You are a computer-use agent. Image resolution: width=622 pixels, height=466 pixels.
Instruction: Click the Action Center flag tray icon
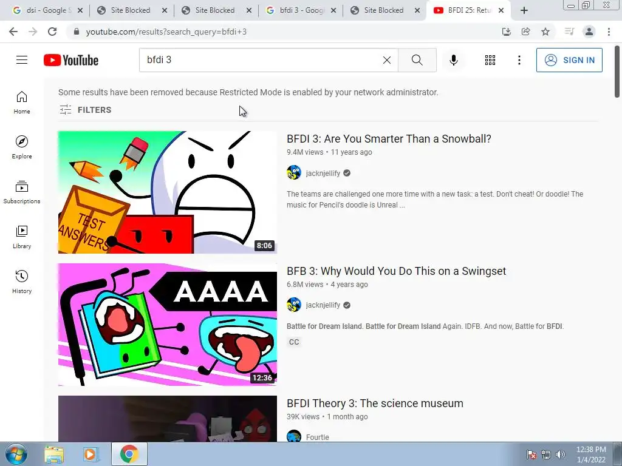click(x=531, y=454)
